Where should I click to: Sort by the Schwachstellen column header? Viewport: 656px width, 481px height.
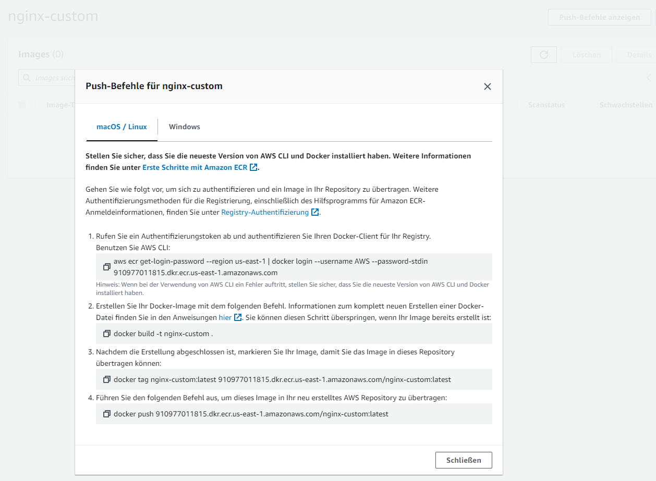[x=625, y=105]
